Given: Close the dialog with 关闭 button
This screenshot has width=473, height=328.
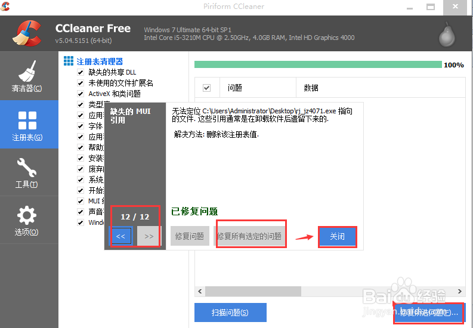Looking at the screenshot, I should [338, 236].
